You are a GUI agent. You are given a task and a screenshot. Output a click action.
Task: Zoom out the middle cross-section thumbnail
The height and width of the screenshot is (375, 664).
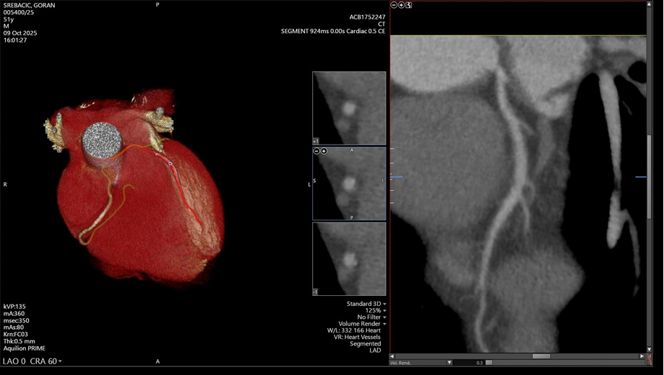pyautogui.click(x=316, y=151)
